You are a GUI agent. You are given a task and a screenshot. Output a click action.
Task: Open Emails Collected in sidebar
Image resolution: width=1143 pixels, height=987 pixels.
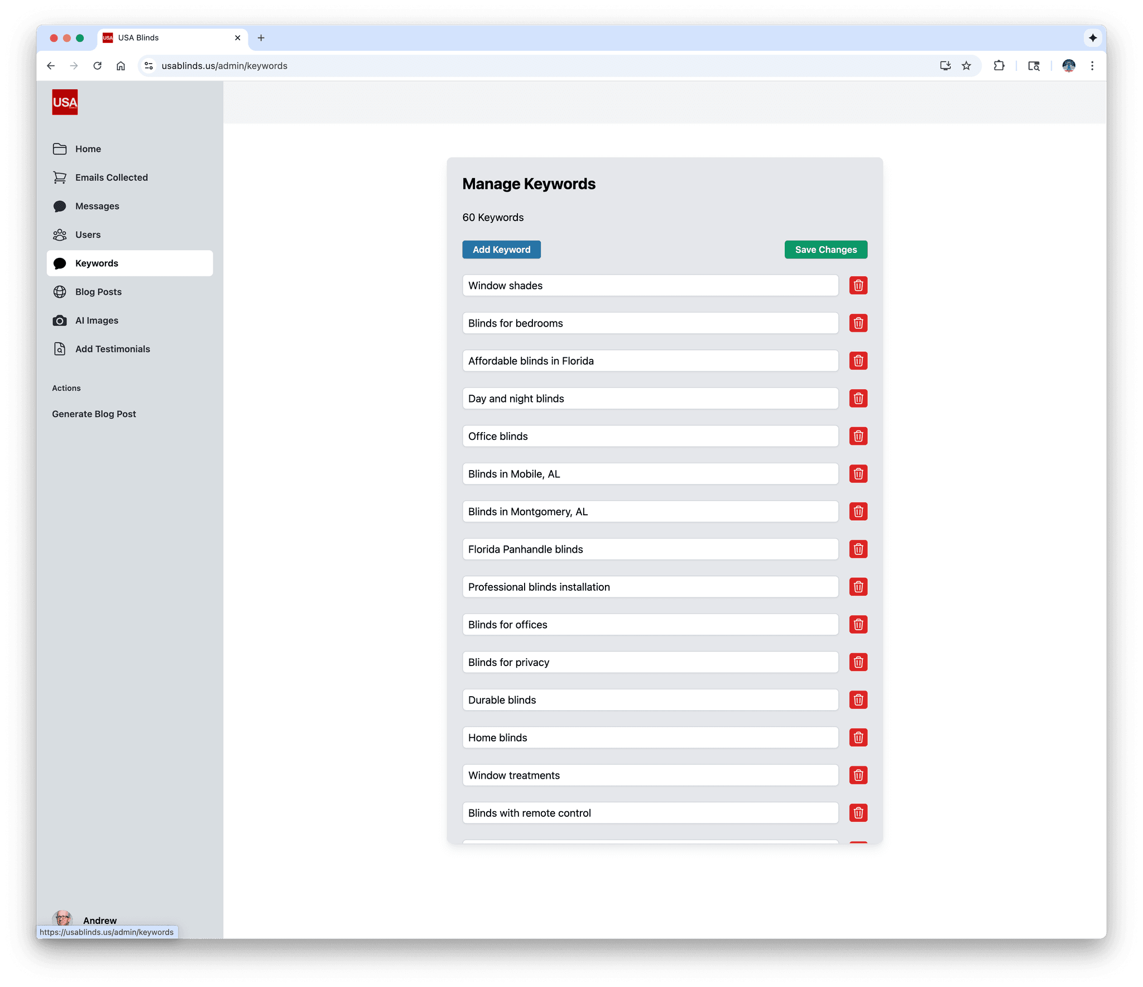[x=111, y=178]
